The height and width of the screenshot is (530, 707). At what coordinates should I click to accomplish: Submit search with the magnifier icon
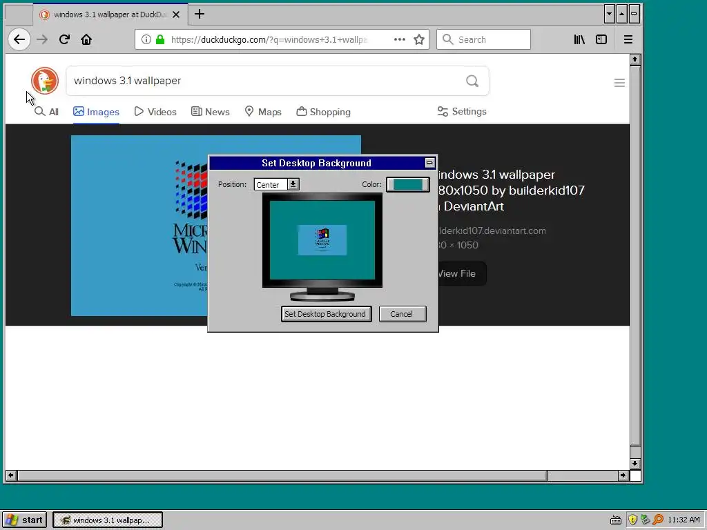[x=472, y=81]
